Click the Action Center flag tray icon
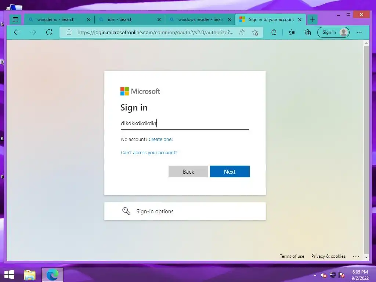The width and height of the screenshot is (376, 282). coord(341,275)
